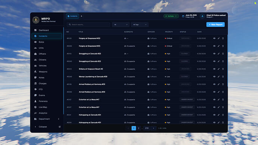This screenshot has width=258, height=145.
Task: Add a new tab with plus button
Action: [82, 16]
